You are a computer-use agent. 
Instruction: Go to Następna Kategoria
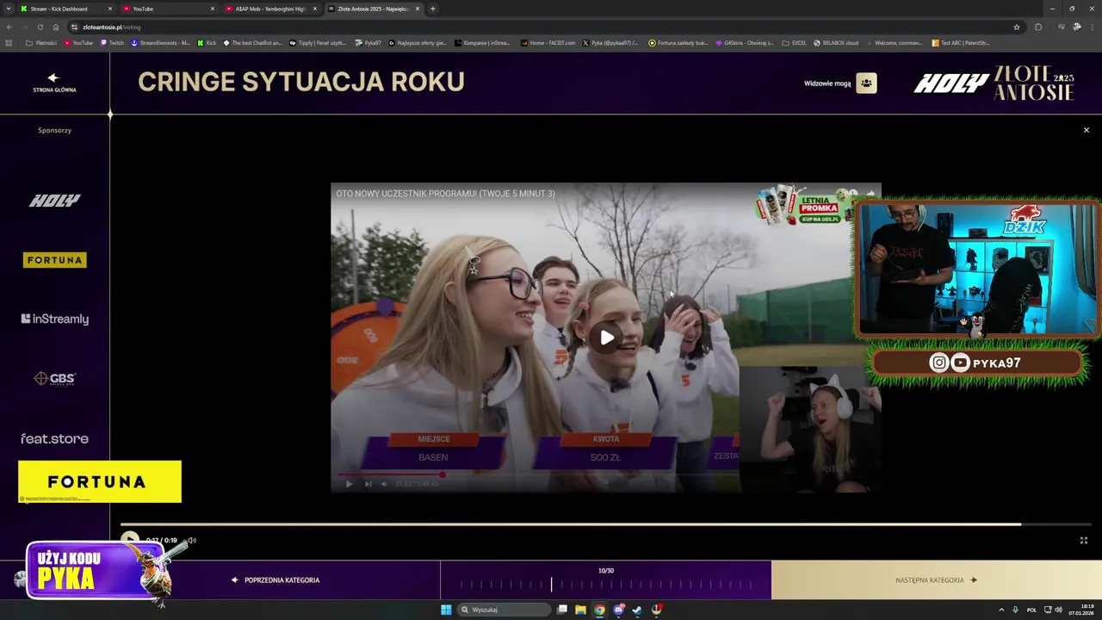pyautogui.click(x=937, y=580)
